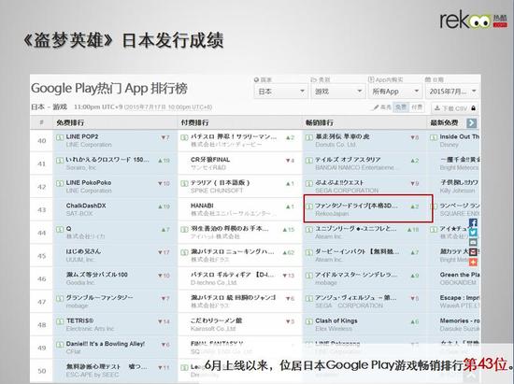Click the blue next-columns arrow icon
The height and width of the screenshot is (384, 514).
click(x=471, y=123)
